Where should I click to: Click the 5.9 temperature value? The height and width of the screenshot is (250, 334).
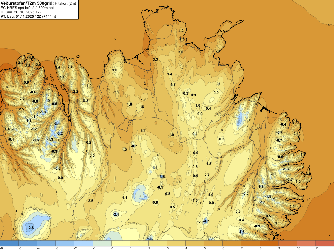click(63, 86)
